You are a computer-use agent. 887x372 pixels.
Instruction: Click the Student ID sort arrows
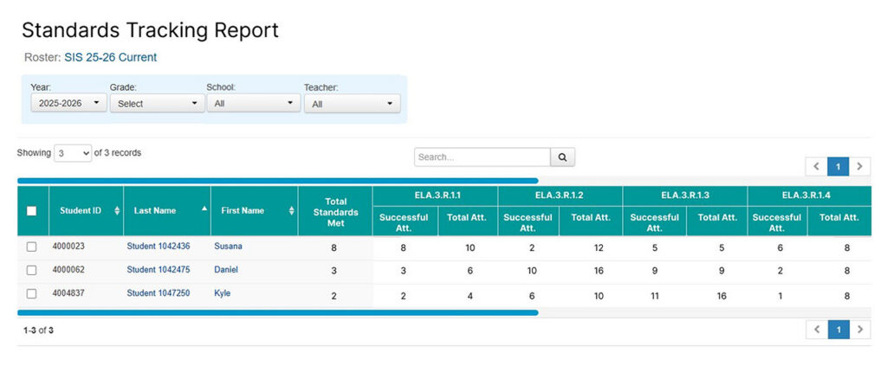117,211
